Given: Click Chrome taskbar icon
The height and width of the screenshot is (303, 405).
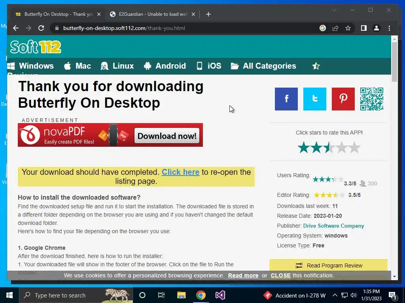Looking at the screenshot, I should pyautogui.click(x=201, y=295).
